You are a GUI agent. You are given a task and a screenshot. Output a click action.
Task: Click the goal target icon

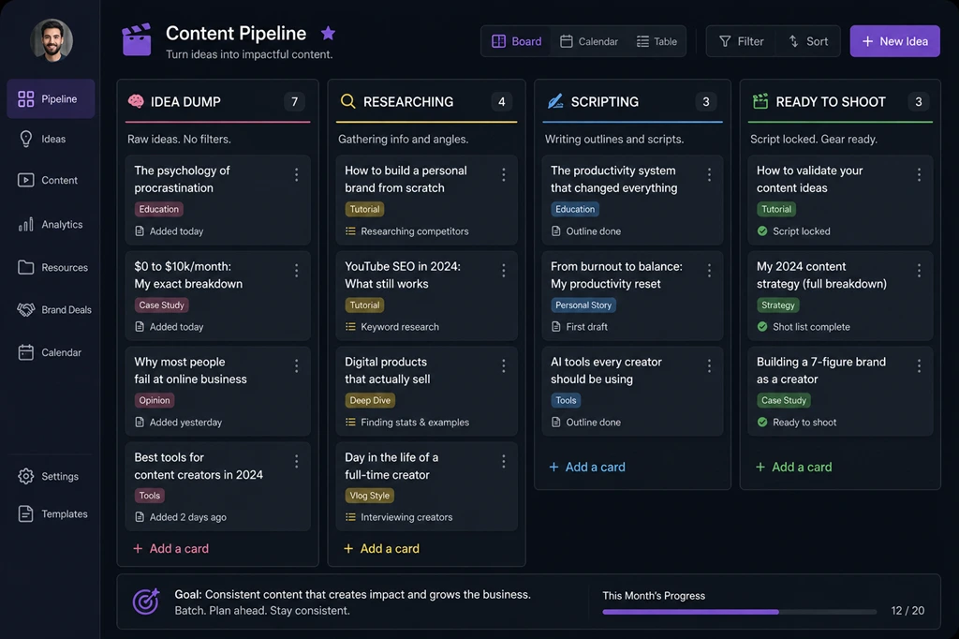(146, 601)
